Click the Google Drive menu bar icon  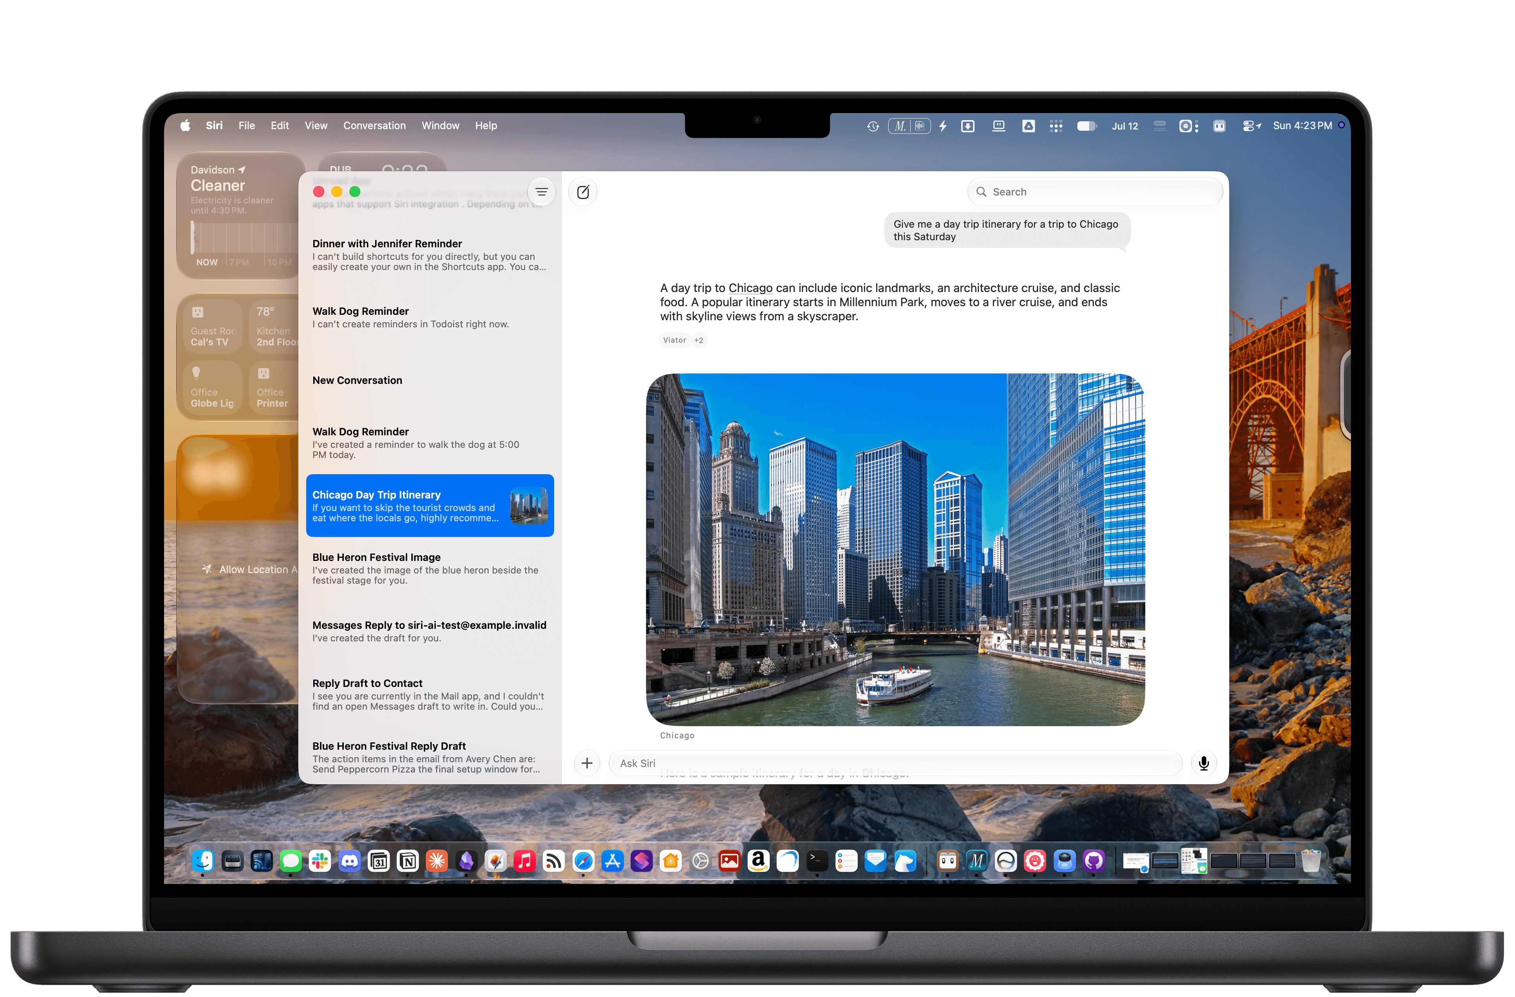pyautogui.click(x=1029, y=126)
